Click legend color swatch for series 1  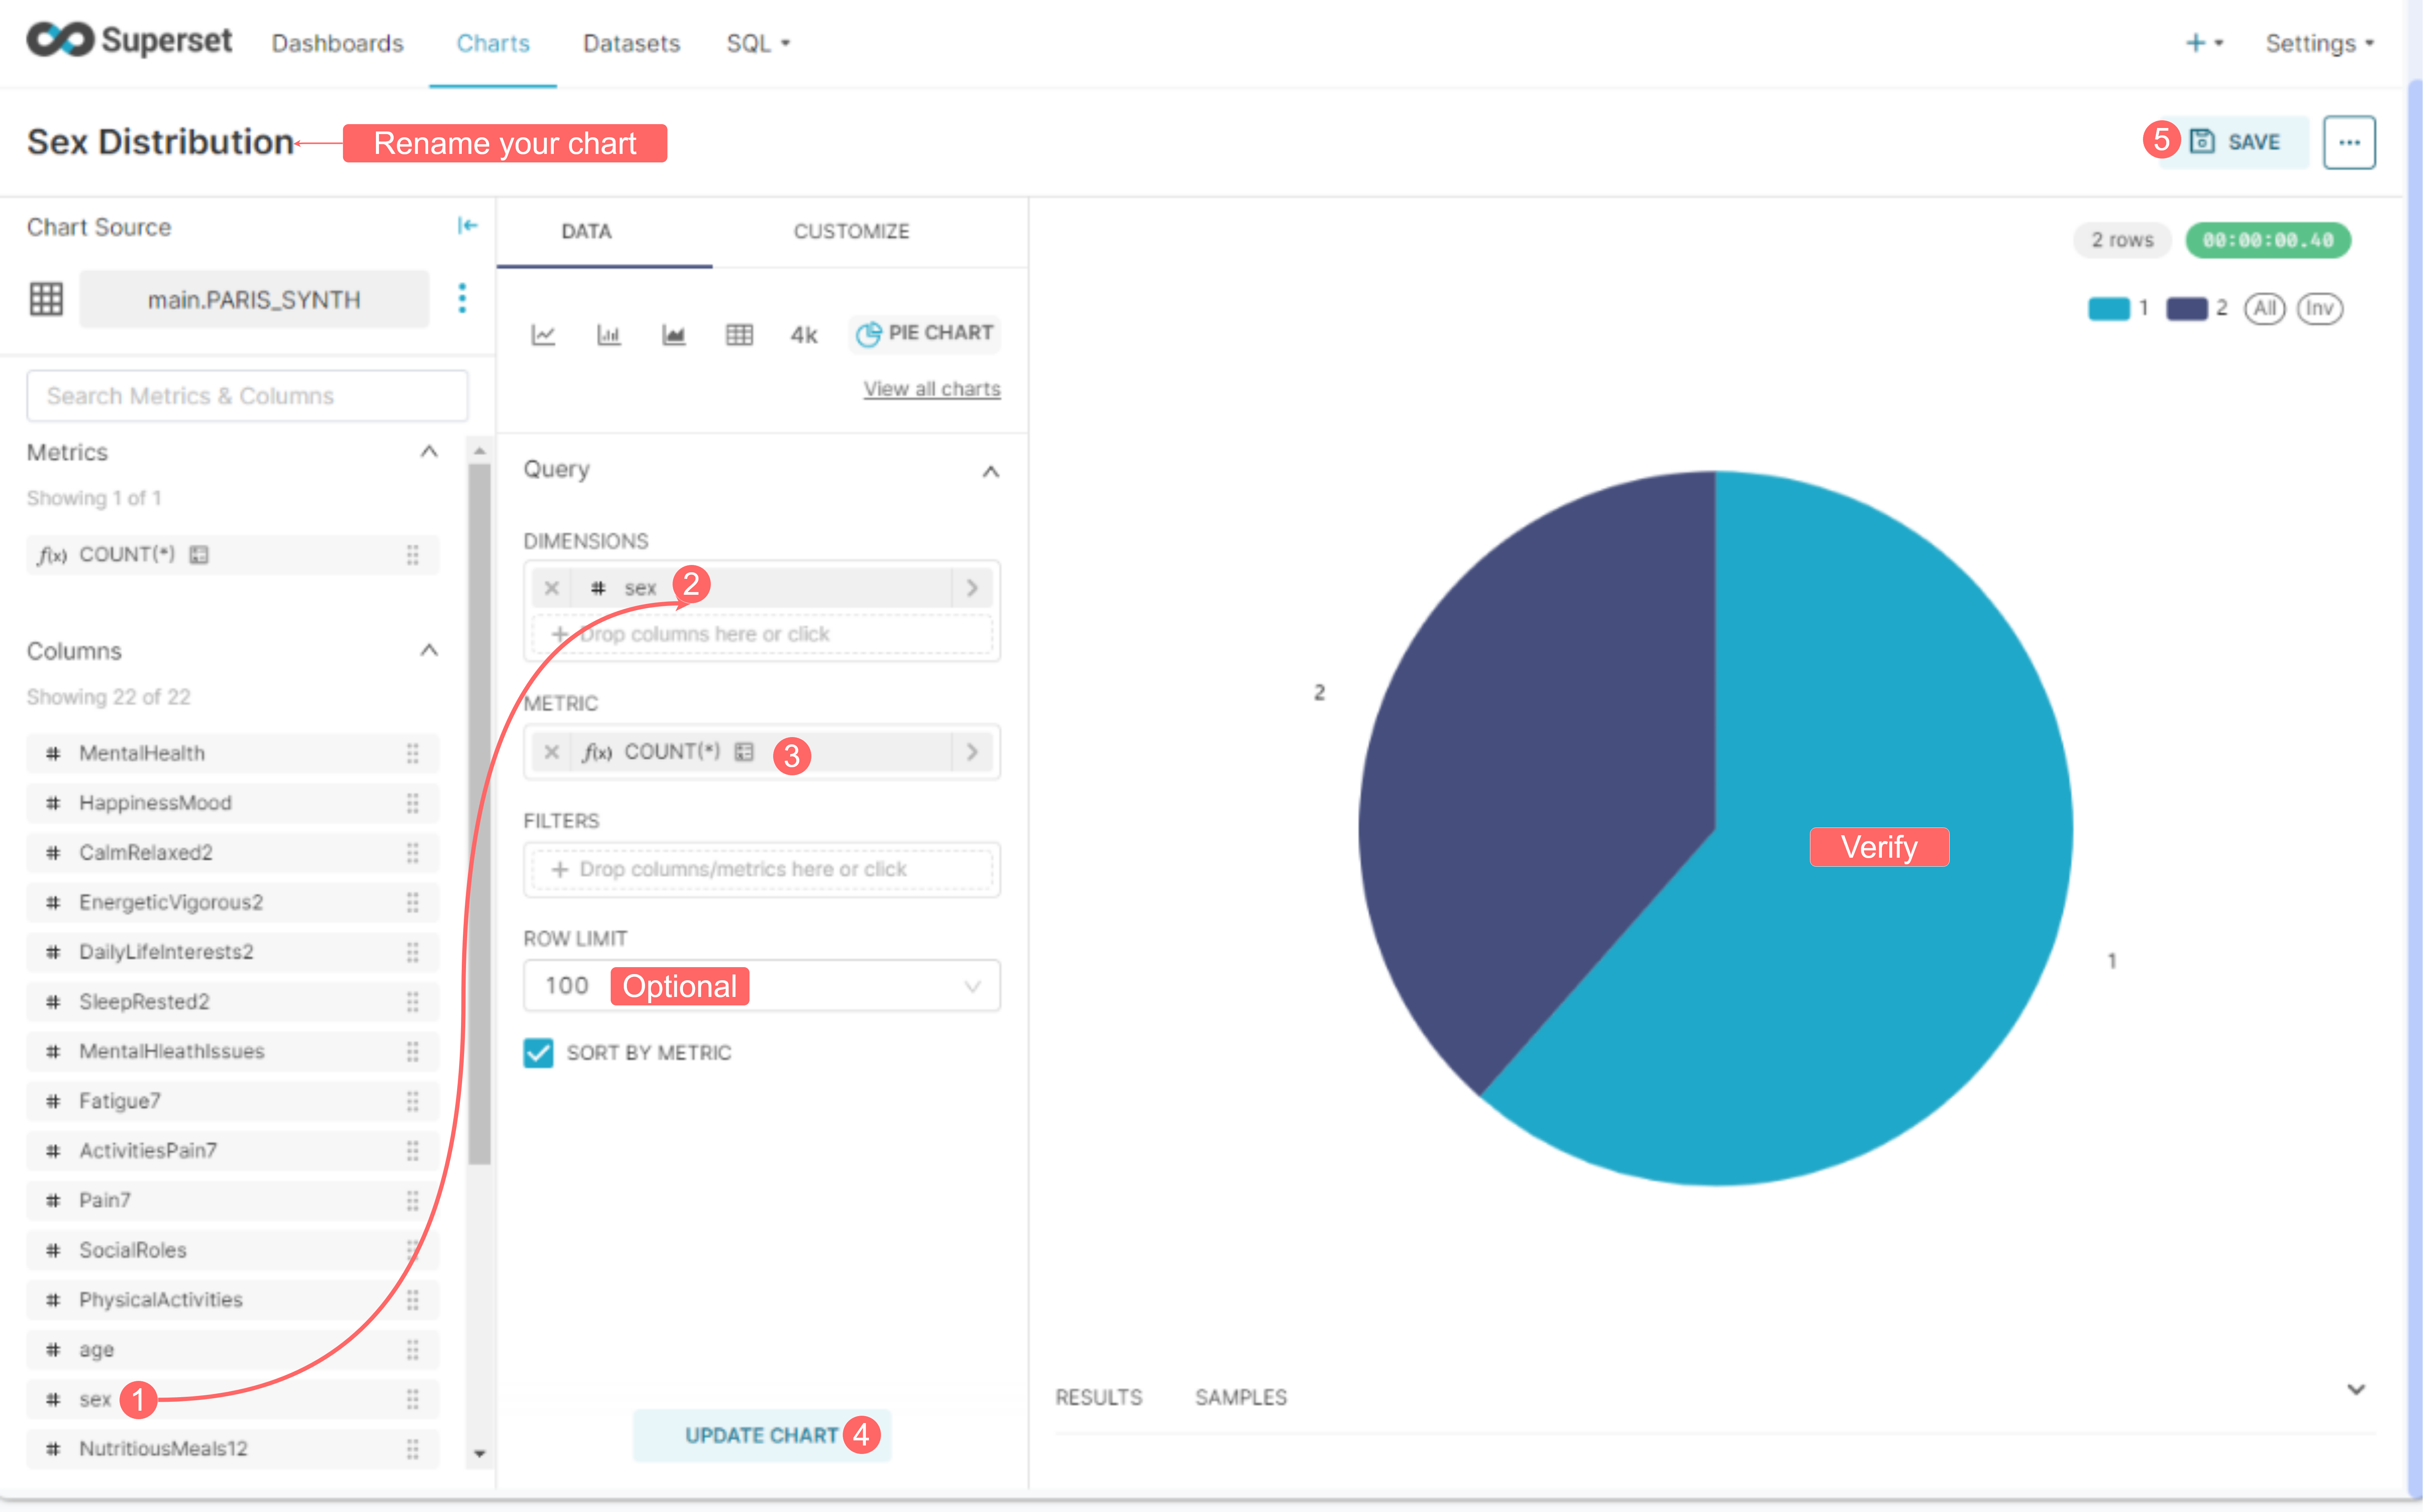(2108, 308)
